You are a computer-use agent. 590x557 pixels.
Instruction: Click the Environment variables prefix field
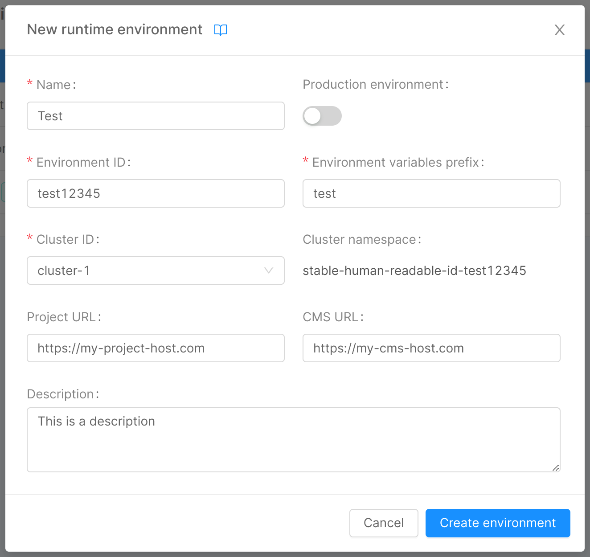pyautogui.click(x=431, y=193)
